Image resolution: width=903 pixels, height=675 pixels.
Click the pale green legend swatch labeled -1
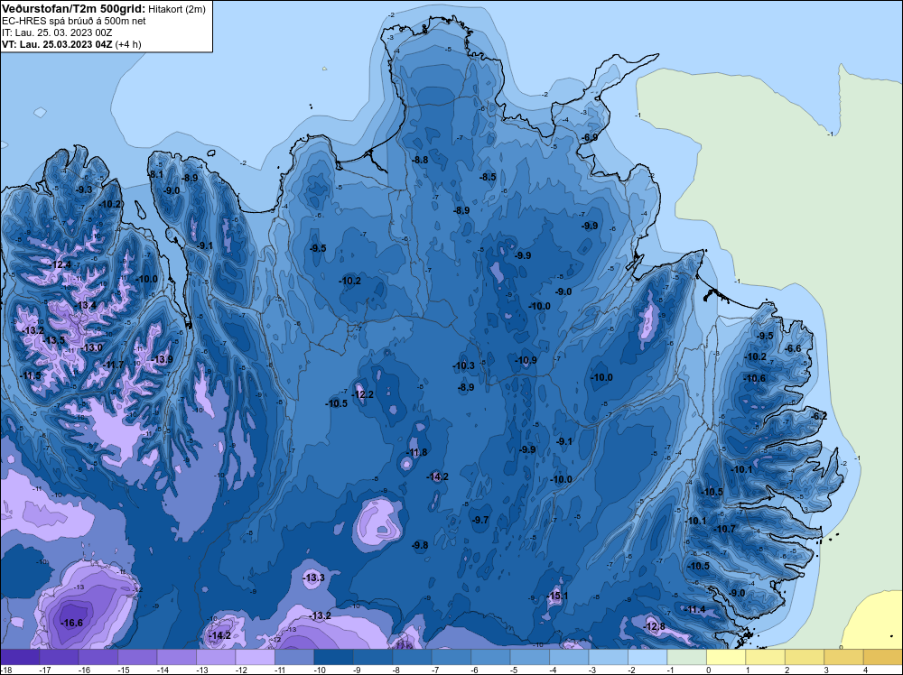[x=686, y=657]
